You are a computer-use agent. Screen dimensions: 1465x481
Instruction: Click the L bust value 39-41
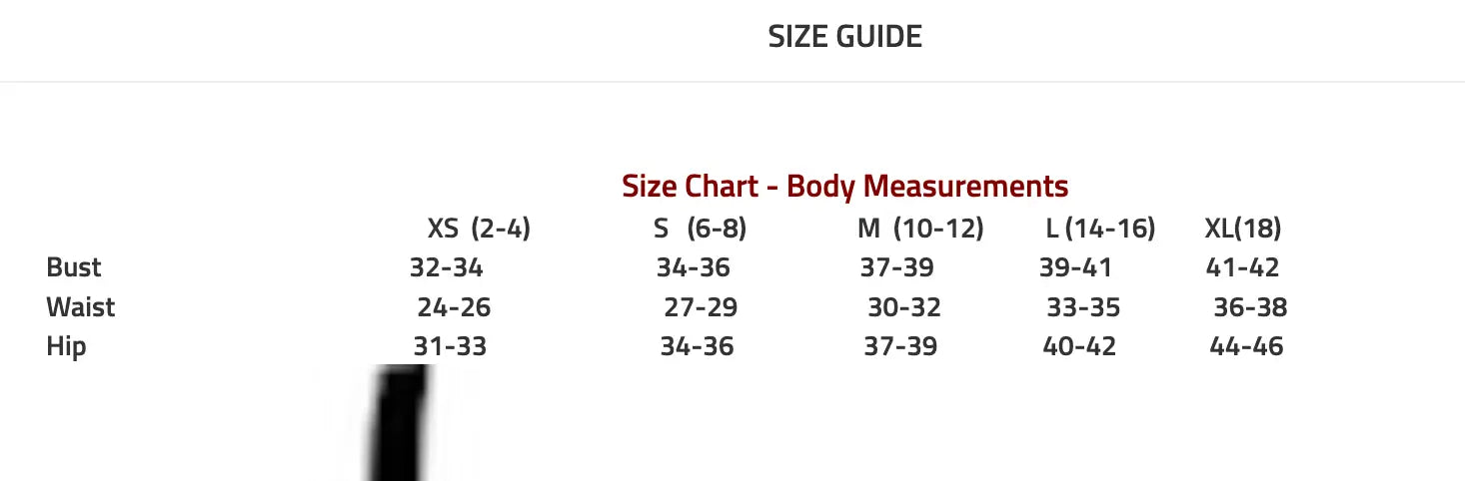click(1075, 267)
